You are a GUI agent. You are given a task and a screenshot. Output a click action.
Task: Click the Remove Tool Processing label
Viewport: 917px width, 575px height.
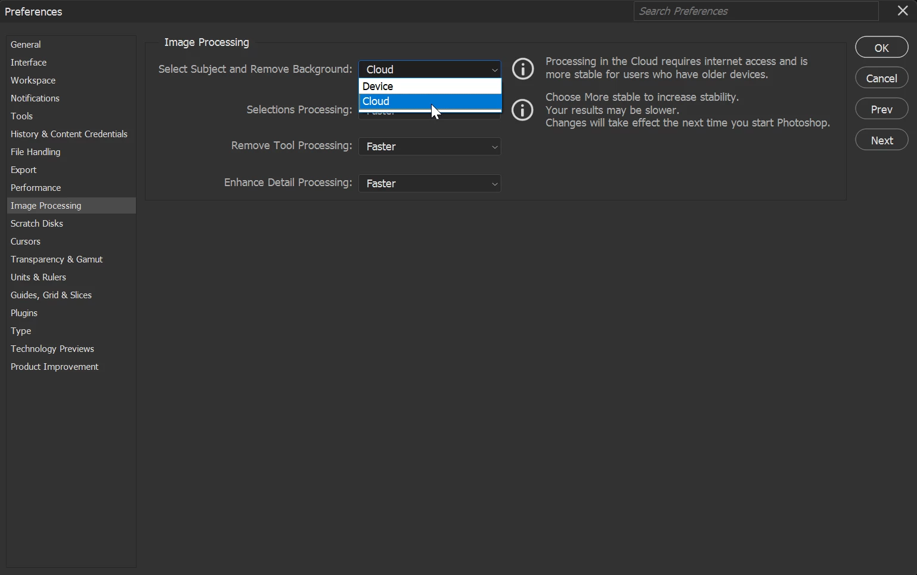coord(292,146)
